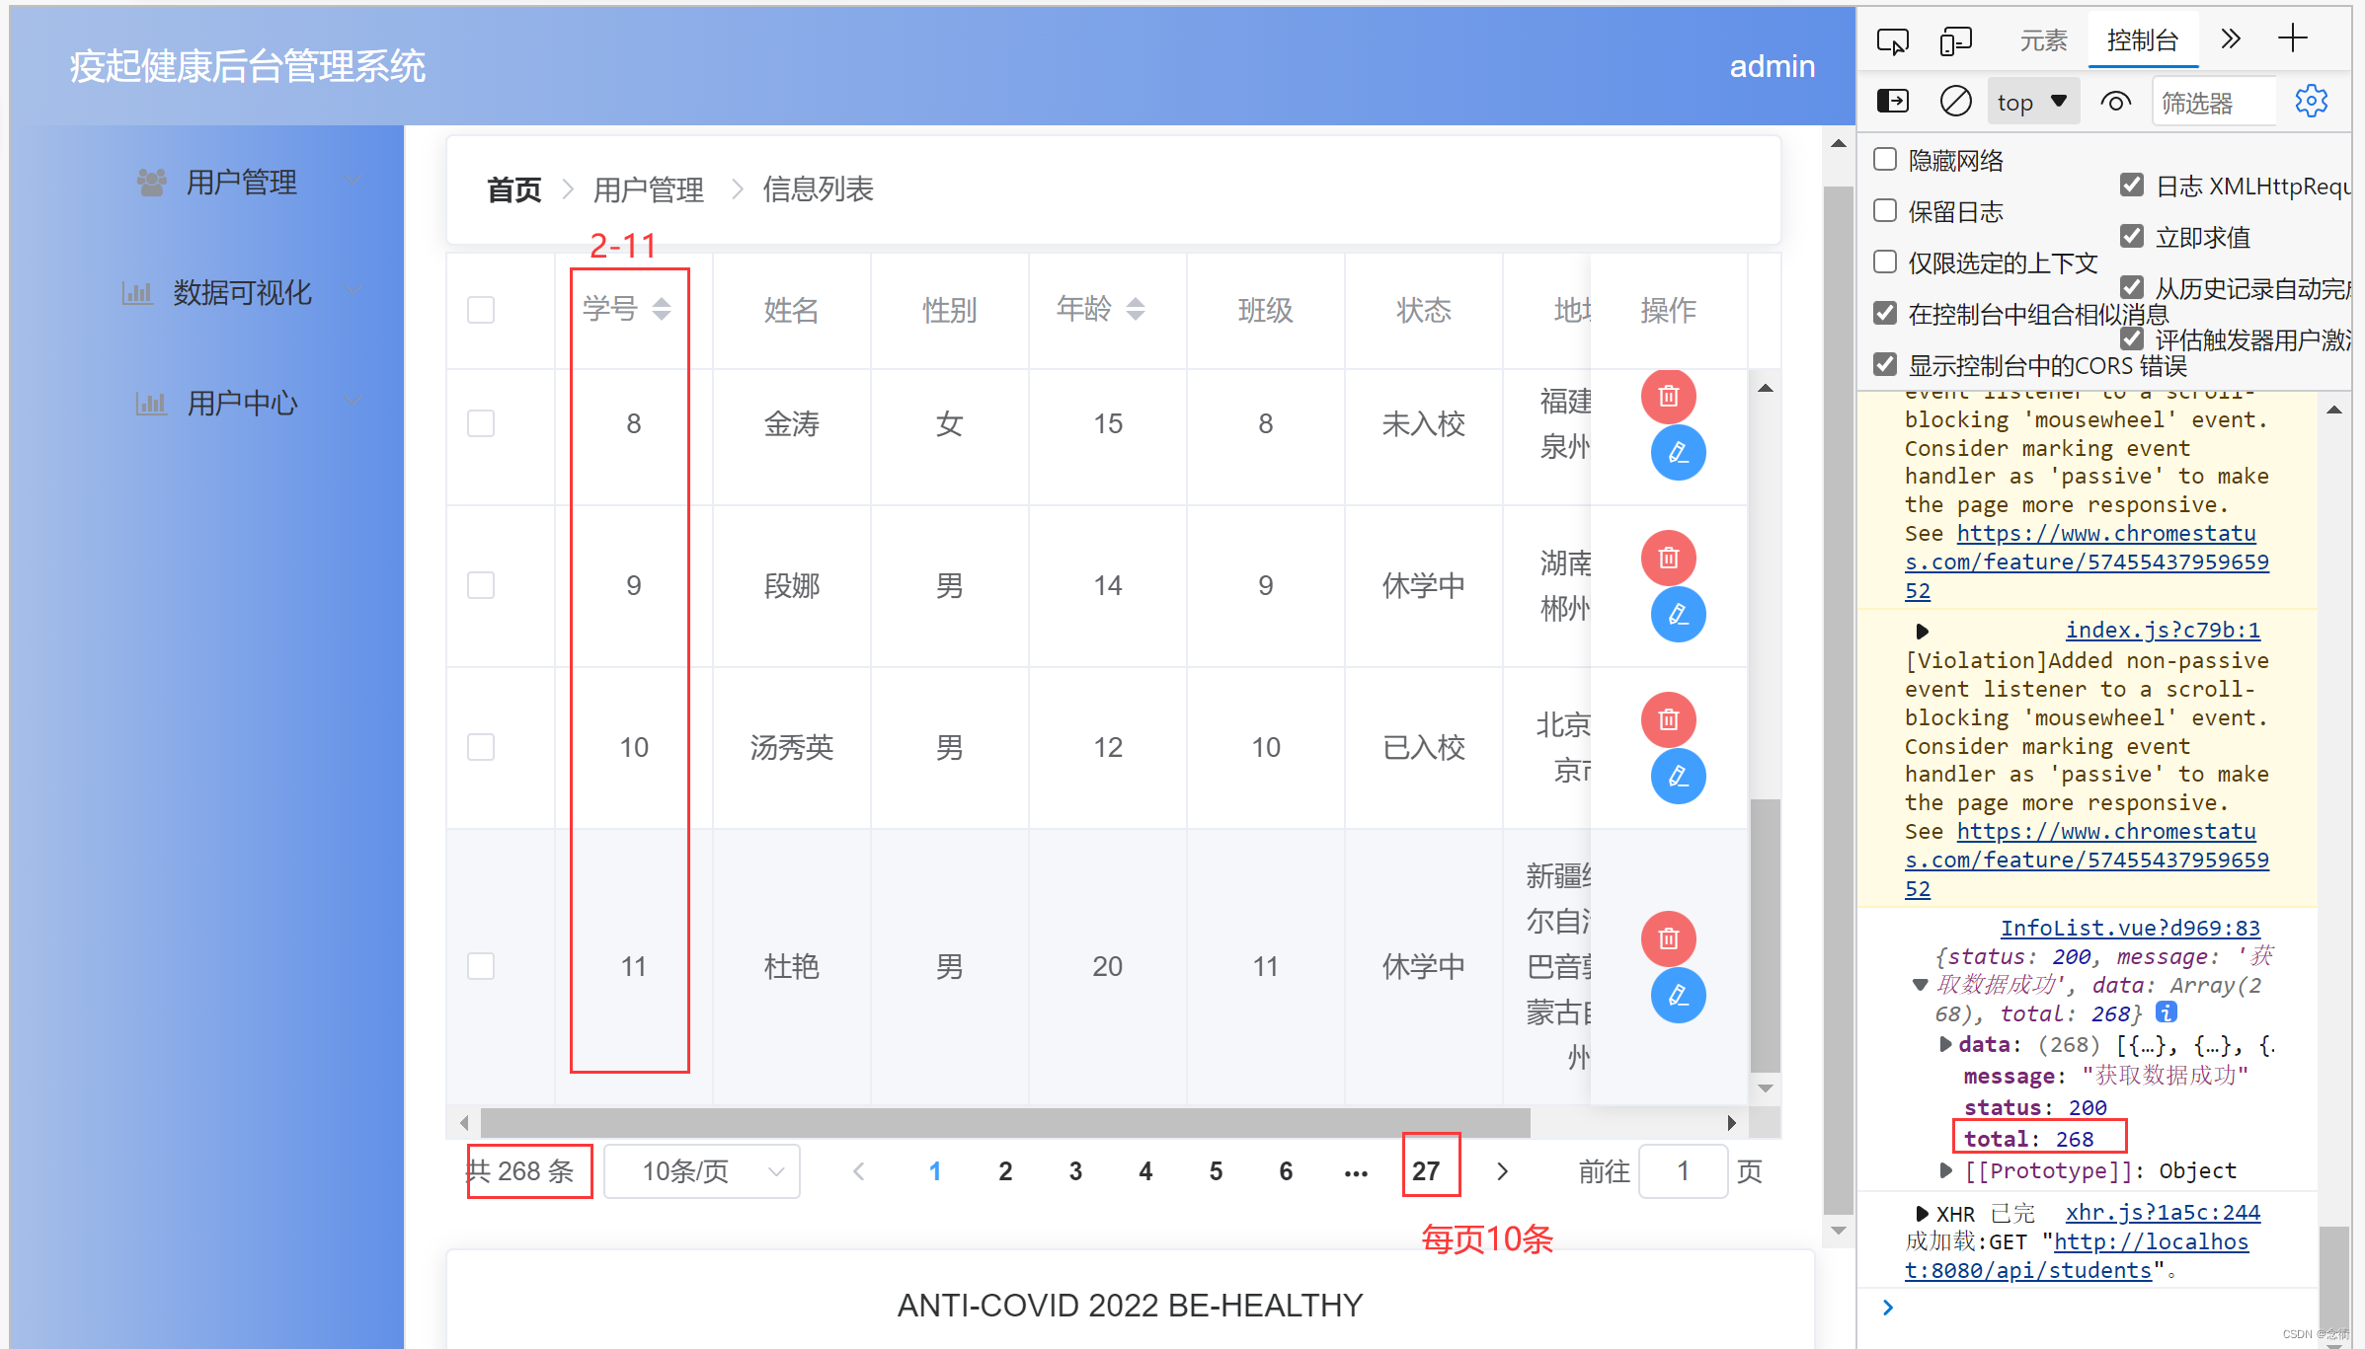This screenshot has height=1349, width=2365.
Task: Clear the console with the clear icon
Action: 1955,102
